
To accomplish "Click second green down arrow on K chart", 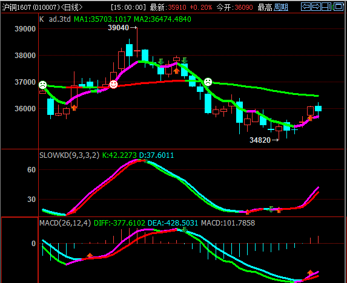I will 184,60.
